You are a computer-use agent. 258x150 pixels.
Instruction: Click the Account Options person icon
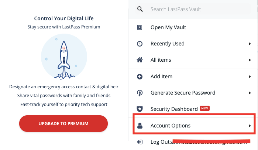click(140, 126)
